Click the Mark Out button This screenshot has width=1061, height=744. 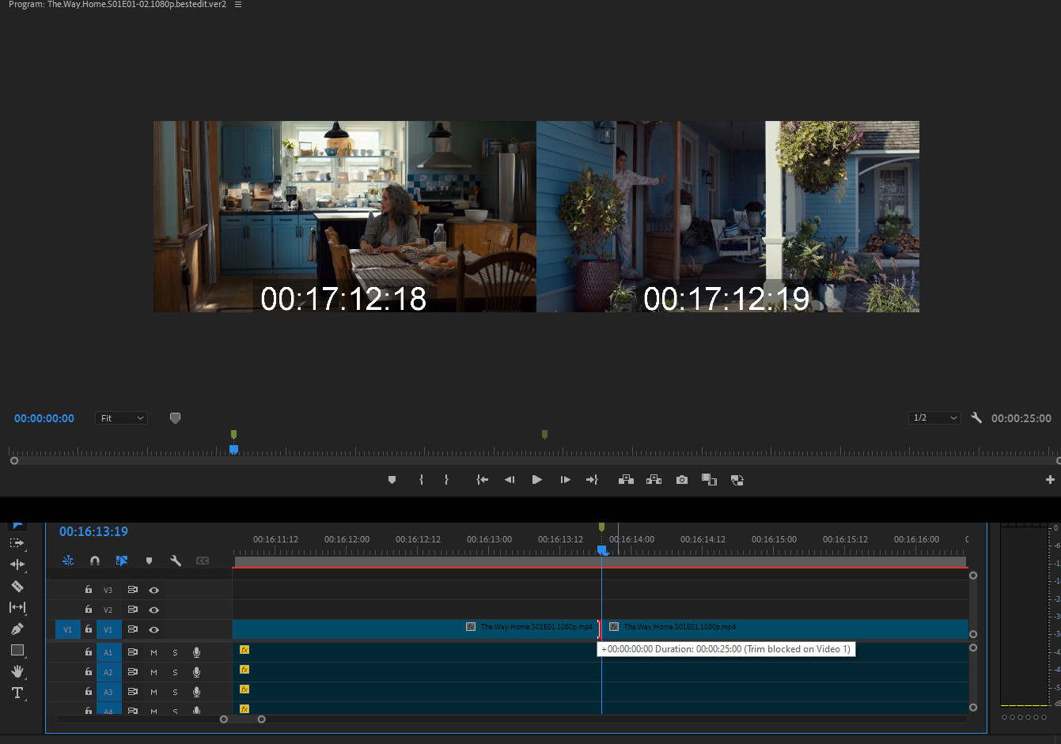446,480
